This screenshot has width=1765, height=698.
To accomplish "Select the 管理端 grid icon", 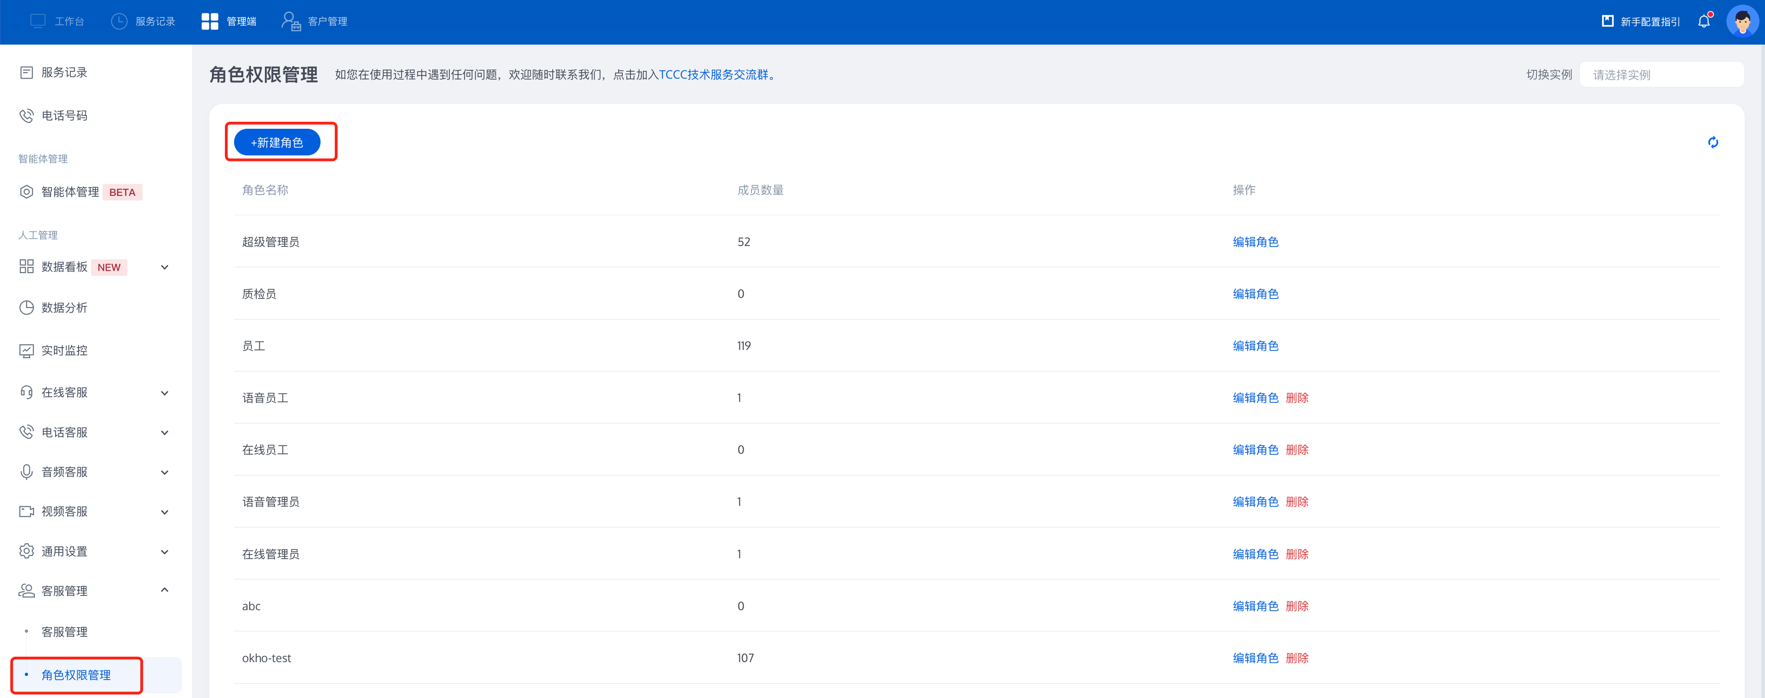I will (210, 21).
